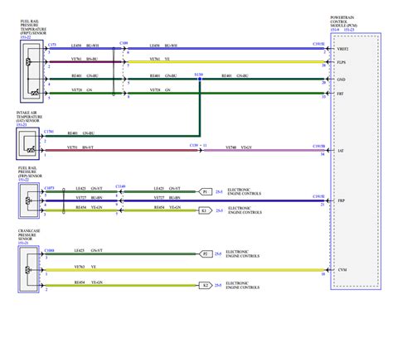The height and width of the screenshot is (352, 393).
Task: Click wire label VE761 YE
Action: pos(160,59)
